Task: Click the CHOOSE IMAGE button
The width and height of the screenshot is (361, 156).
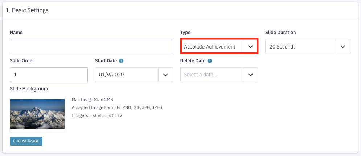Action: [26, 141]
